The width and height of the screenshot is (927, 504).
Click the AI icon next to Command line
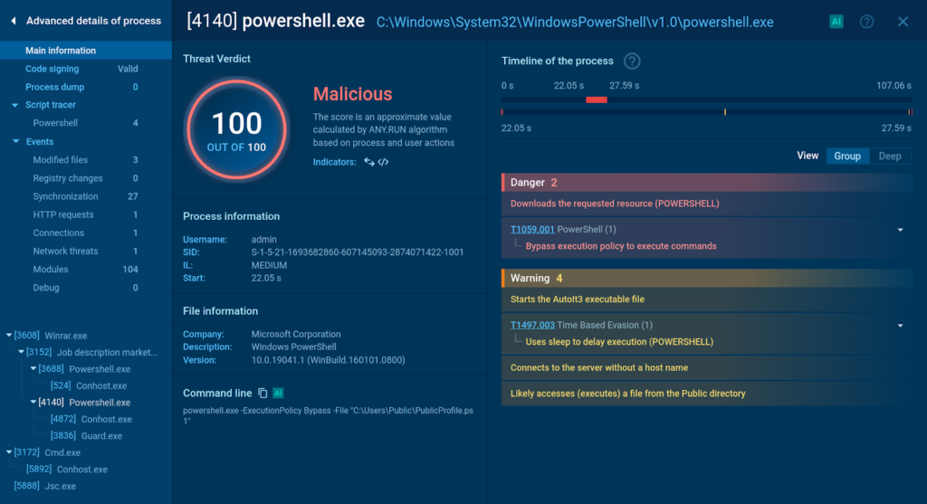(x=278, y=394)
